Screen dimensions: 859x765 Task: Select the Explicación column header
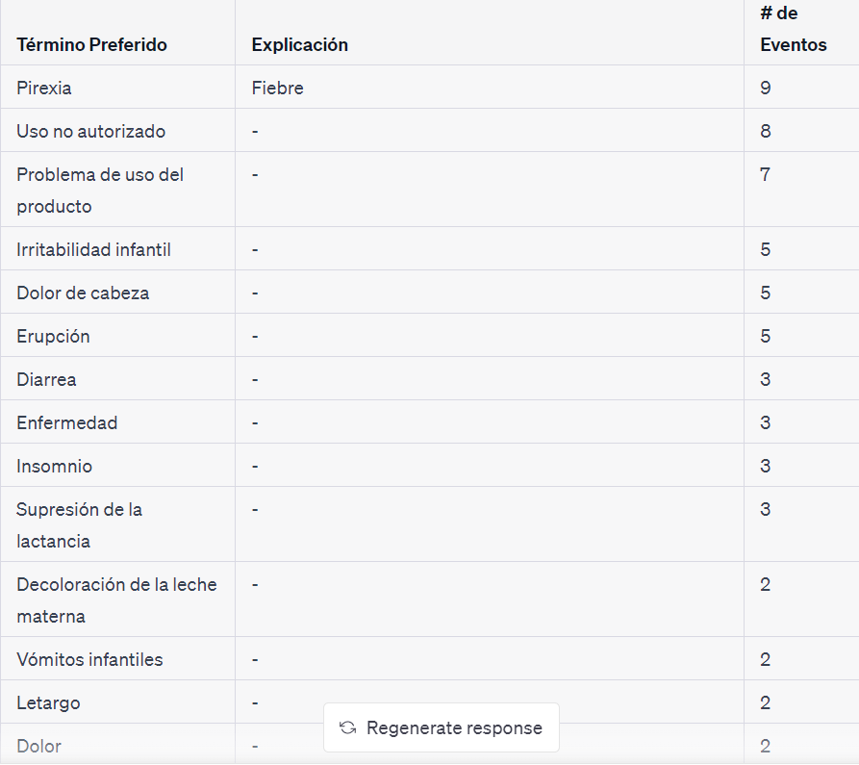pos(300,44)
